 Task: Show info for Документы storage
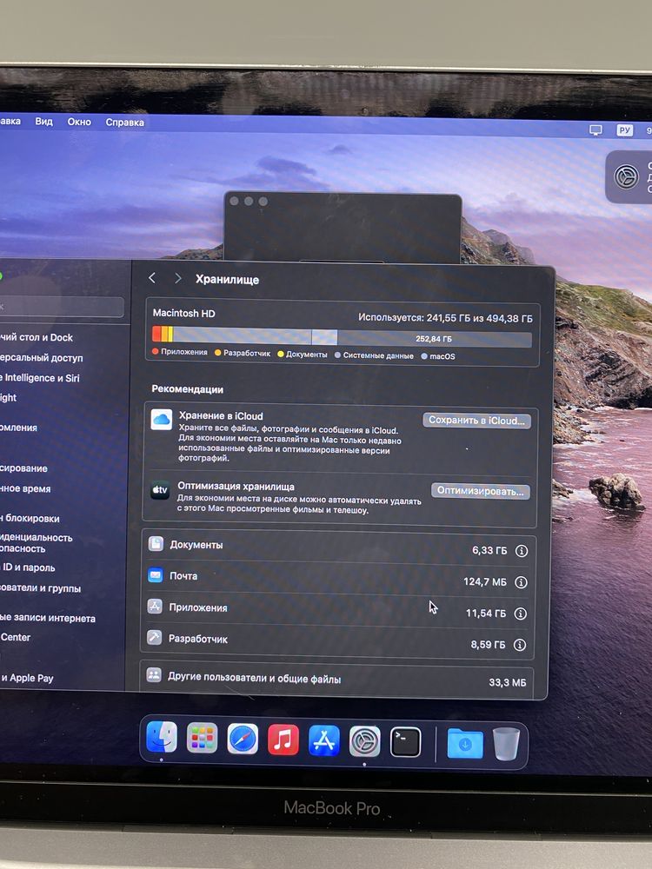click(x=521, y=551)
